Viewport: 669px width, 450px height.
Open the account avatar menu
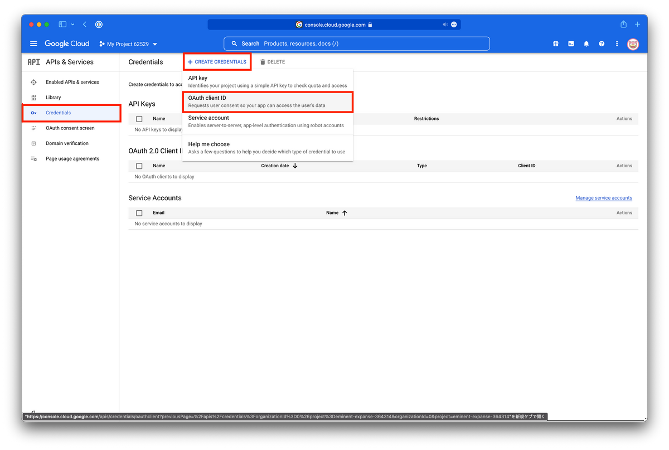pos(633,43)
